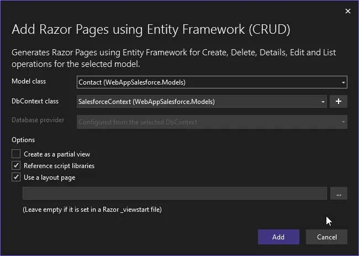Screen dimensions: 359x256
Task: Click the arrow on the DbContext class dropdown
Action: pyautogui.click(x=323, y=102)
